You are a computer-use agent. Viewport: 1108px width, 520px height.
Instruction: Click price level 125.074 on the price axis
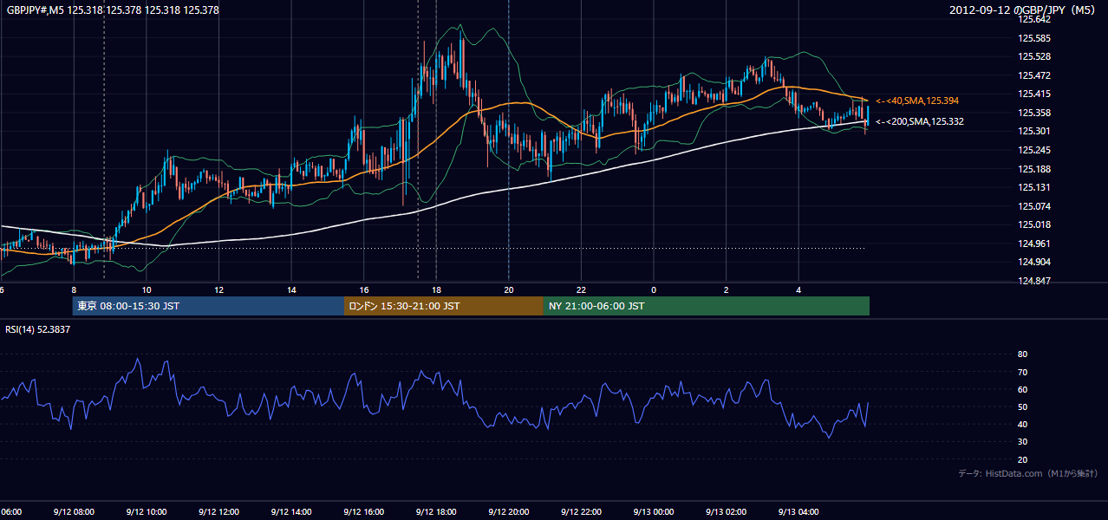tap(1033, 206)
